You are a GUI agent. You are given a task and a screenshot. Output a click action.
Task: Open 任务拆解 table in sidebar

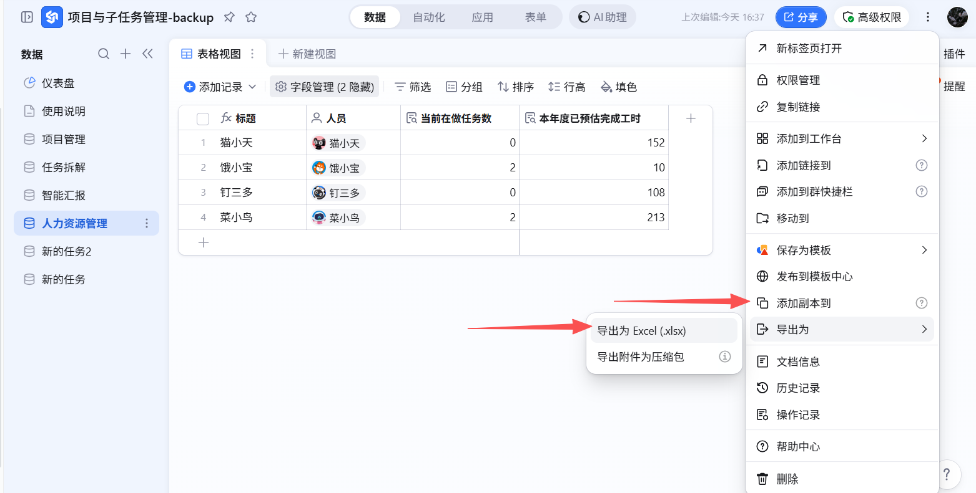[x=64, y=167]
